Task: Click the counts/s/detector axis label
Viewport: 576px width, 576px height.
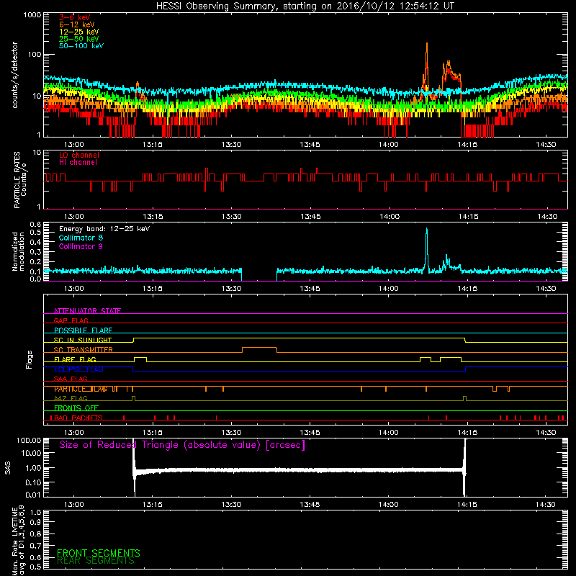Action: tap(14, 75)
